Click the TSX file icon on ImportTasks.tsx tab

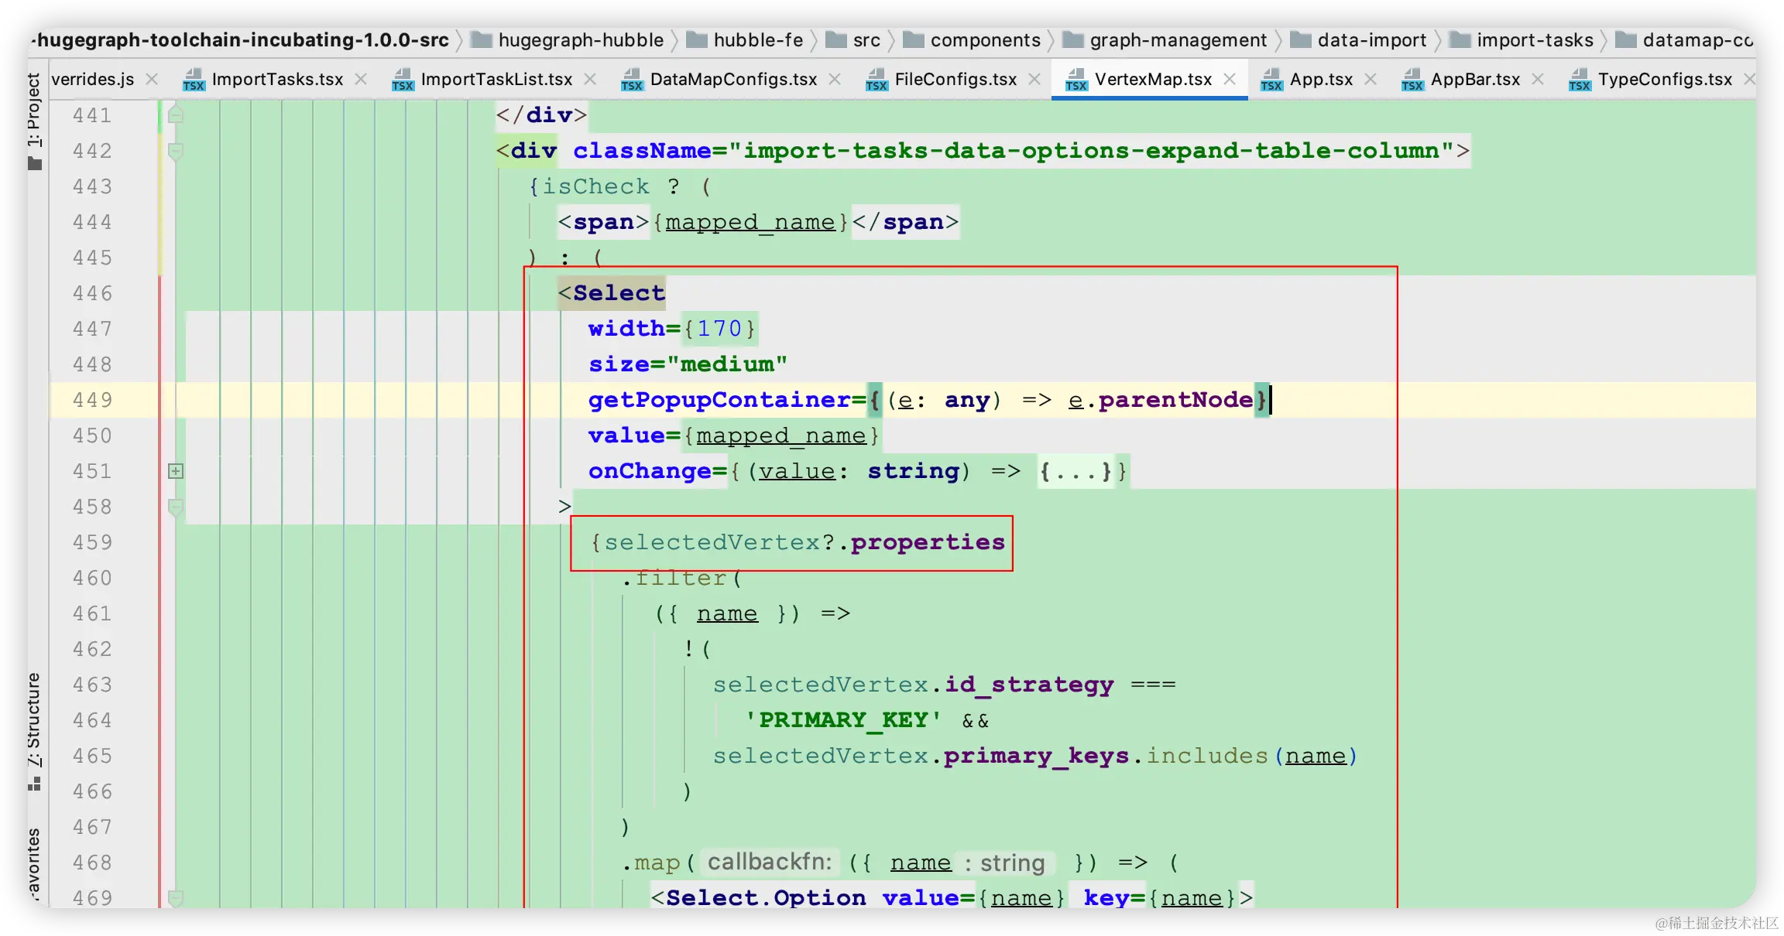(x=194, y=79)
